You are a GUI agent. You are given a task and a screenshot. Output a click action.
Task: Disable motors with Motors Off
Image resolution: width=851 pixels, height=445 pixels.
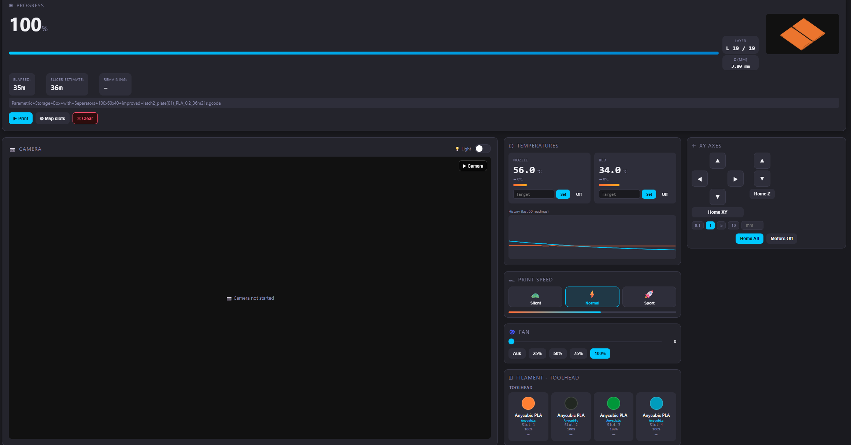click(781, 239)
